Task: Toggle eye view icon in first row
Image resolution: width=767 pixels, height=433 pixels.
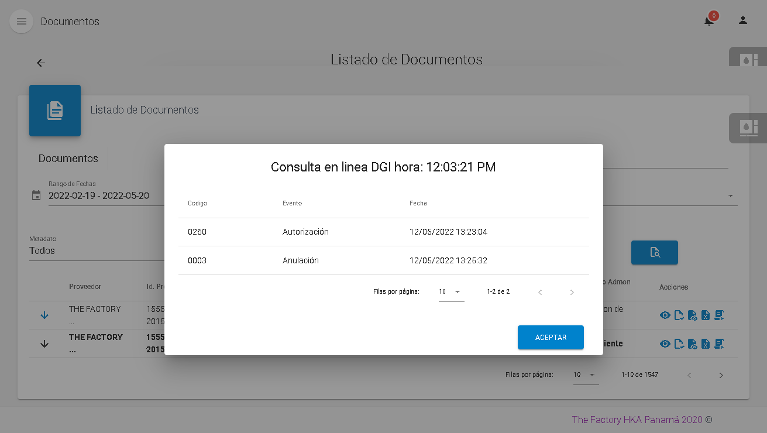Action: click(x=665, y=315)
